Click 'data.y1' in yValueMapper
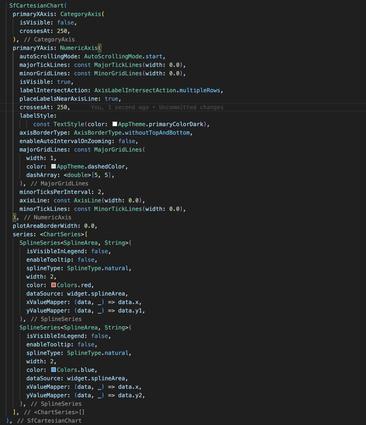This screenshot has height=425, width=366. 130,310
